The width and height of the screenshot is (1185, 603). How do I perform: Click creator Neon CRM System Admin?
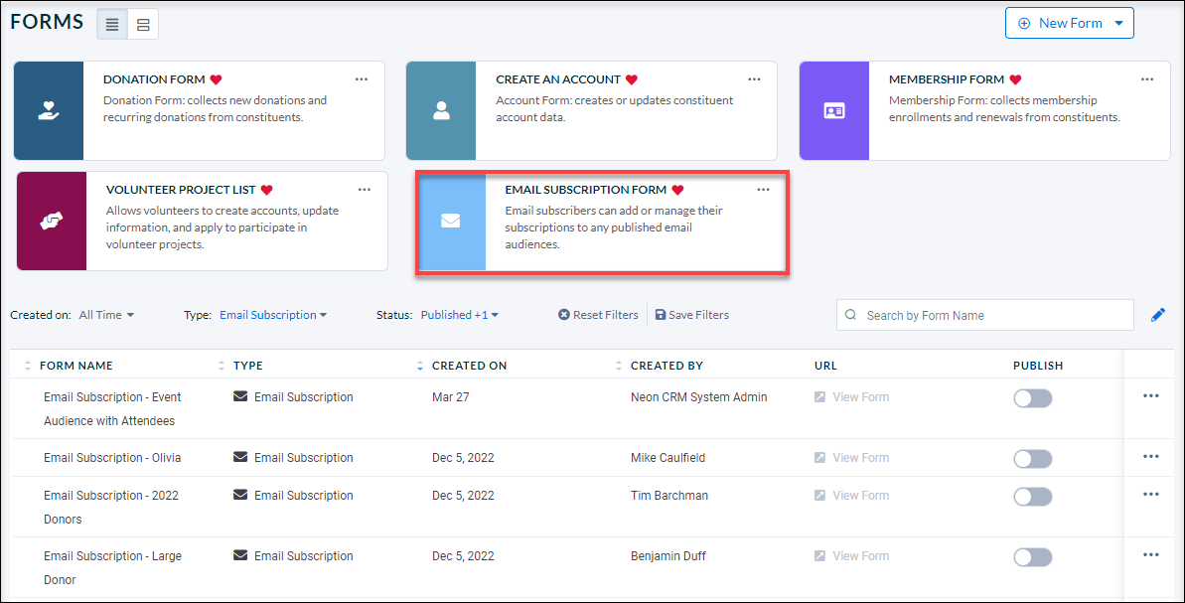click(x=699, y=396)
